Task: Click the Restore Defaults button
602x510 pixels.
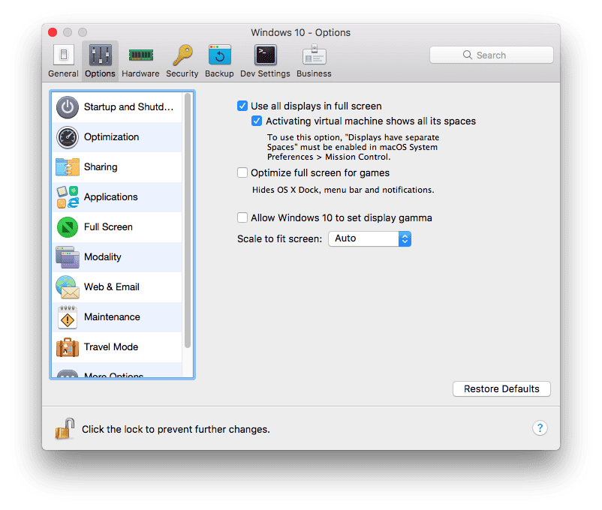Action: pos(501,388)
